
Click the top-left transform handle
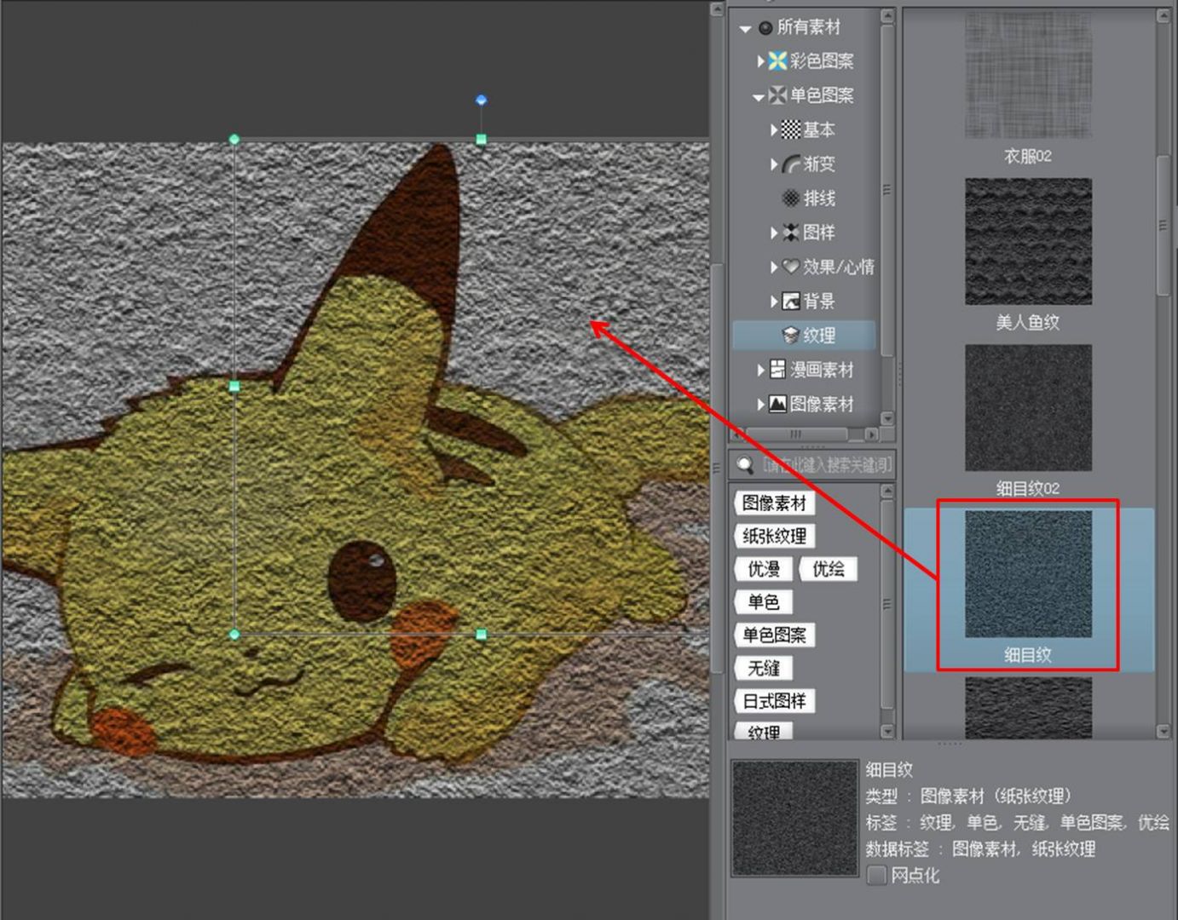(x=234, y=139)
